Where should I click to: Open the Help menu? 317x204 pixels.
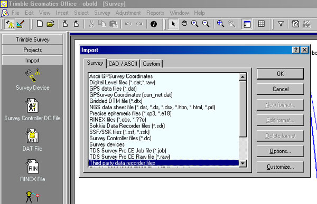pos(199,13)
